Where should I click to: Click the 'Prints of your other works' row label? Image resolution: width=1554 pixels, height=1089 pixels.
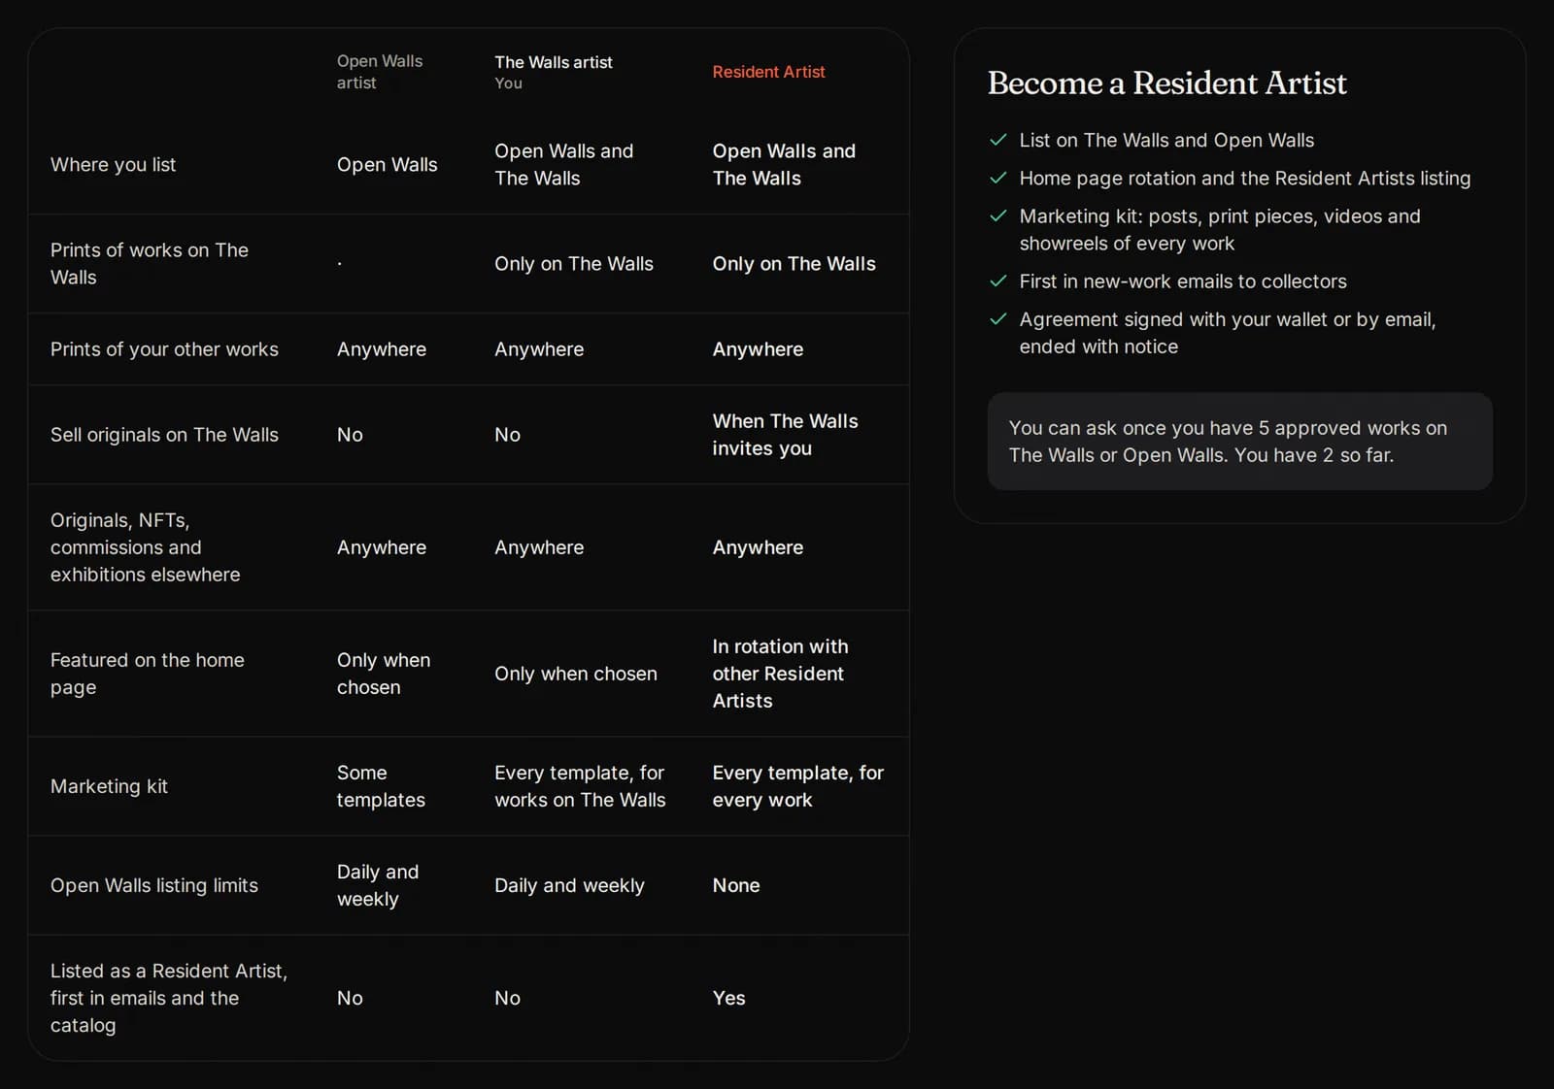[x=164, y=349]
